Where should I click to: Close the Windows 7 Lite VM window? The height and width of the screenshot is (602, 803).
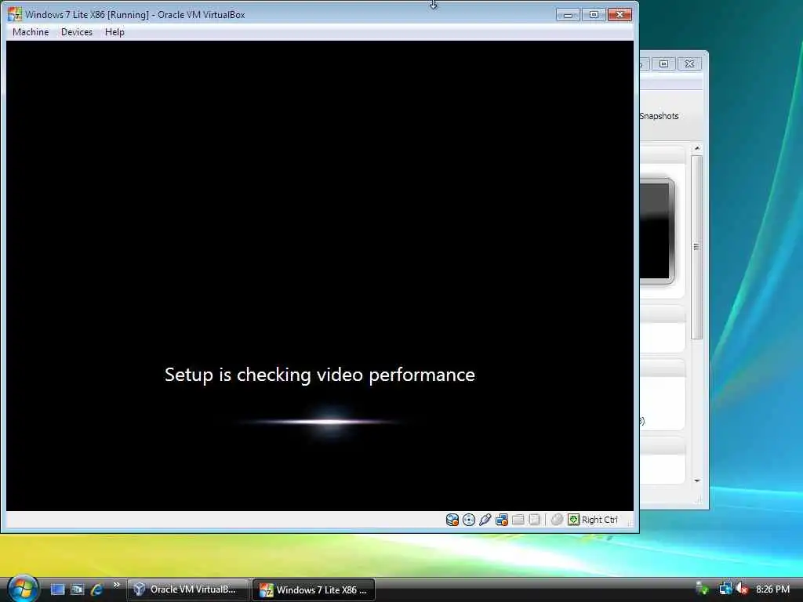pyautogui.click(x=620, y=14)
